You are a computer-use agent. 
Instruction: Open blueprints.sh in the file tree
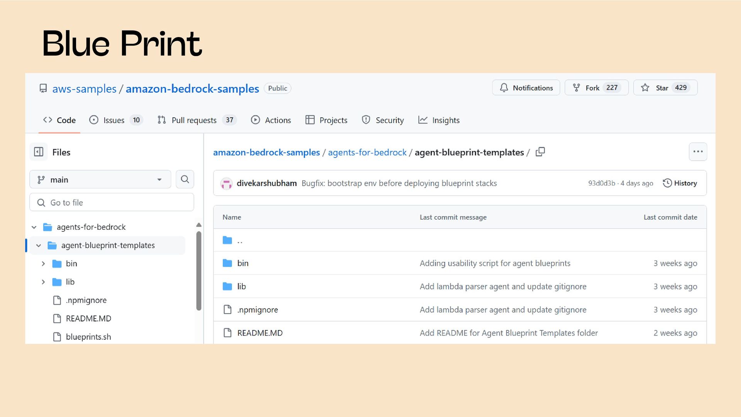coord(88,337)
